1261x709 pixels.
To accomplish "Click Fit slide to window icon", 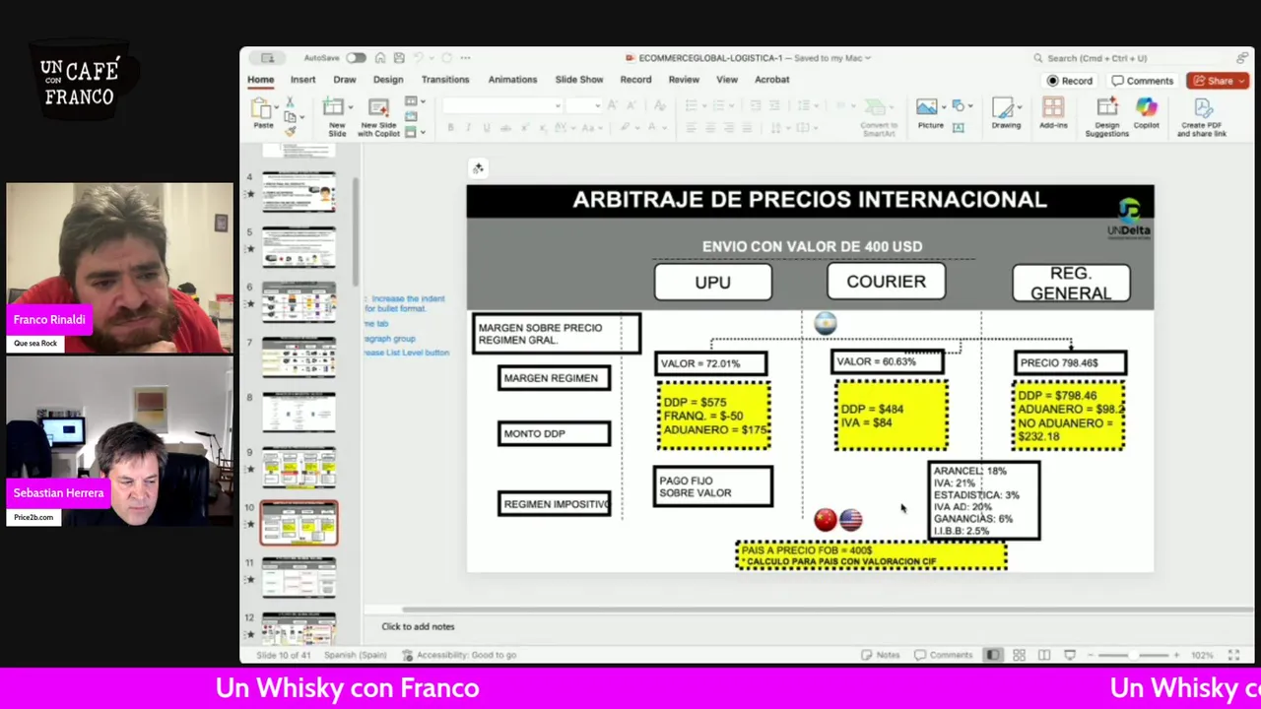I will pos(1233,655).
